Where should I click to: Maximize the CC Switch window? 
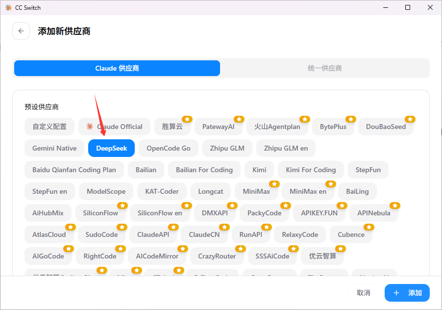[x=408, y=8]
